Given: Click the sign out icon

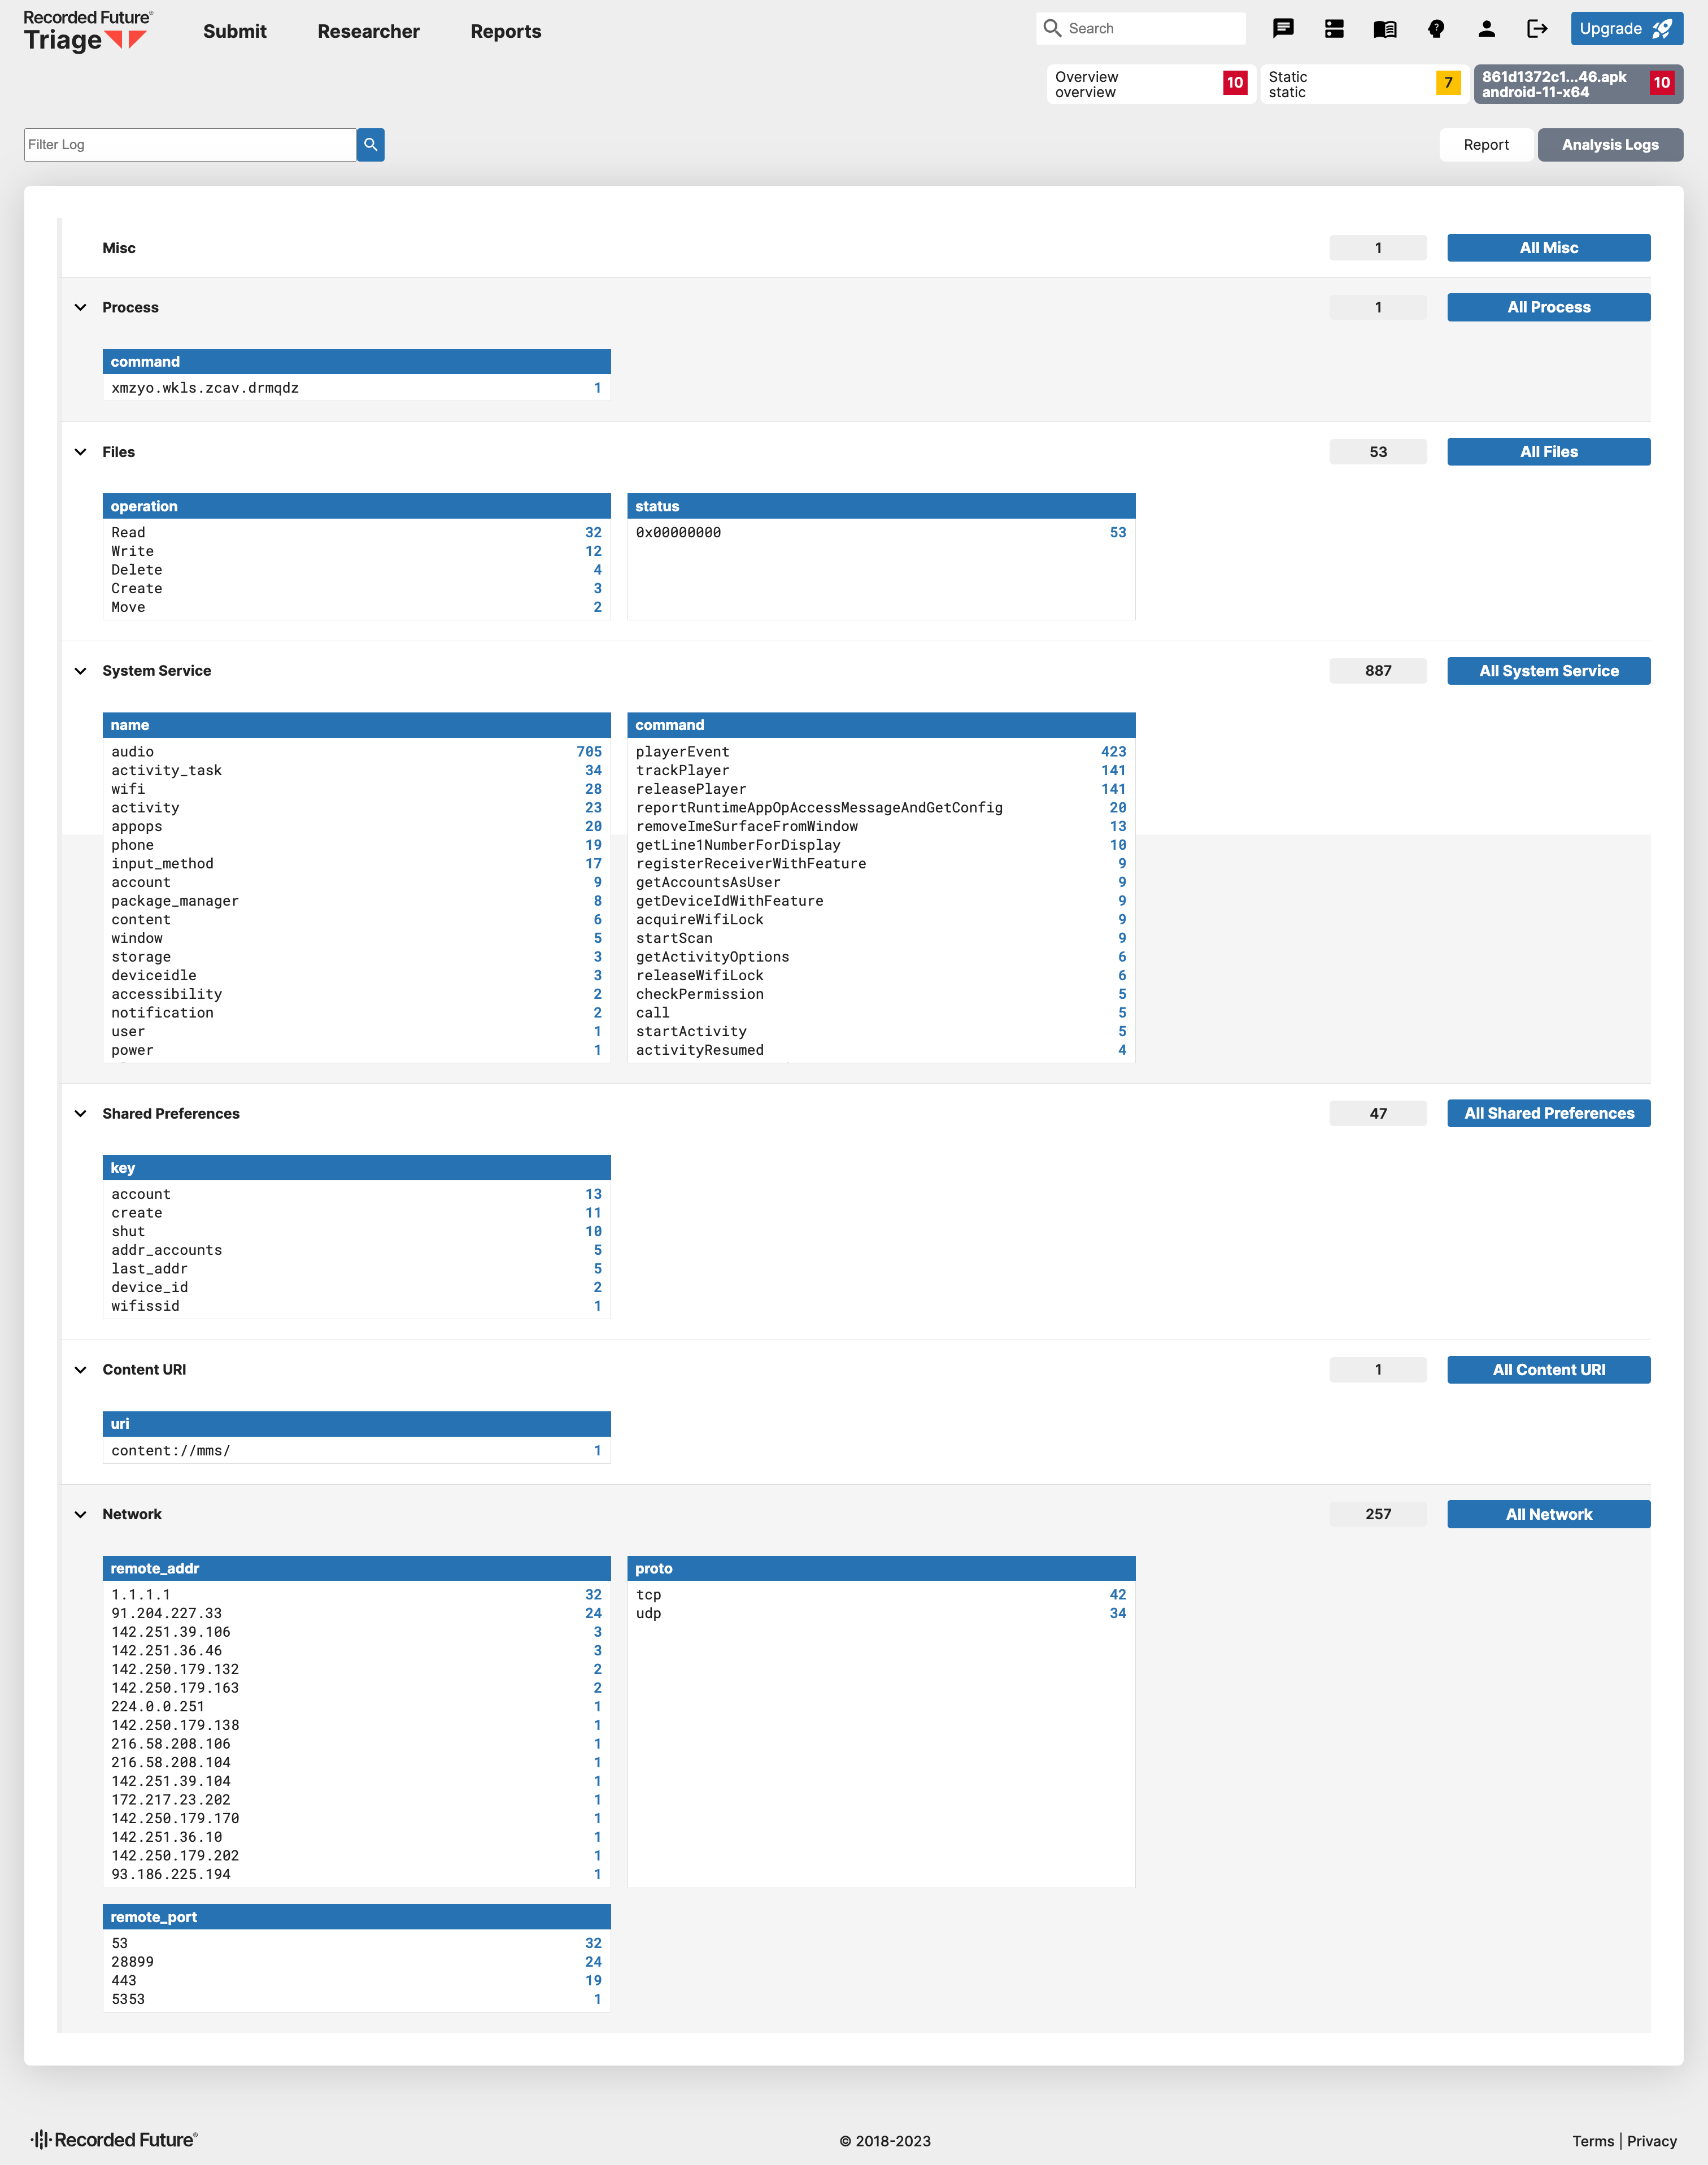Looking at the screenshot, I should tap(1537, 29).
